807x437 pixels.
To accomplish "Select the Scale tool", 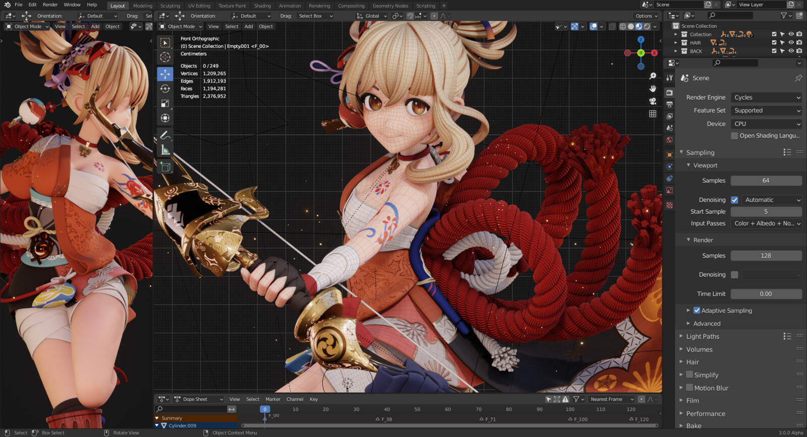I will [x=165, y=103].
